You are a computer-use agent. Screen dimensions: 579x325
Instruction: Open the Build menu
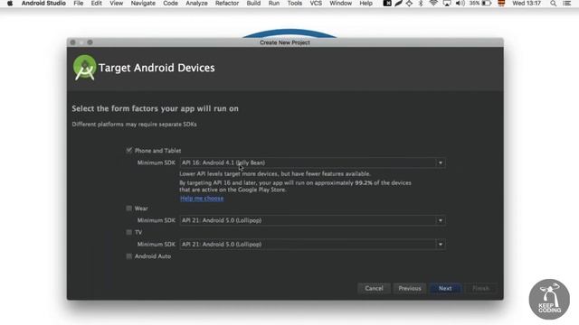pyautogui.click(x=253, y=4)
